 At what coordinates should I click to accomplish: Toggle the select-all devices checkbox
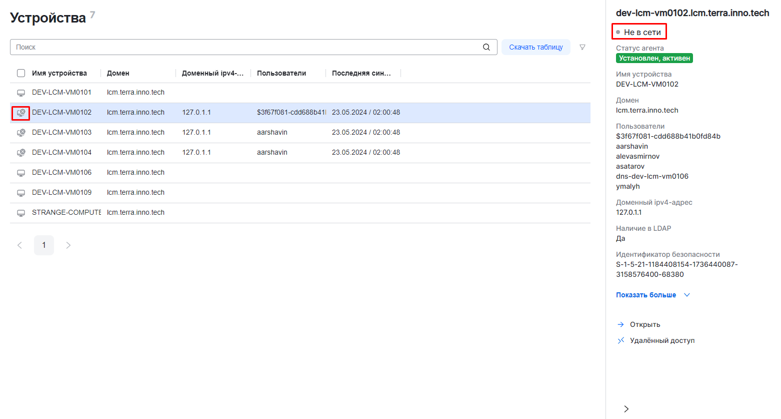point(21,73)
